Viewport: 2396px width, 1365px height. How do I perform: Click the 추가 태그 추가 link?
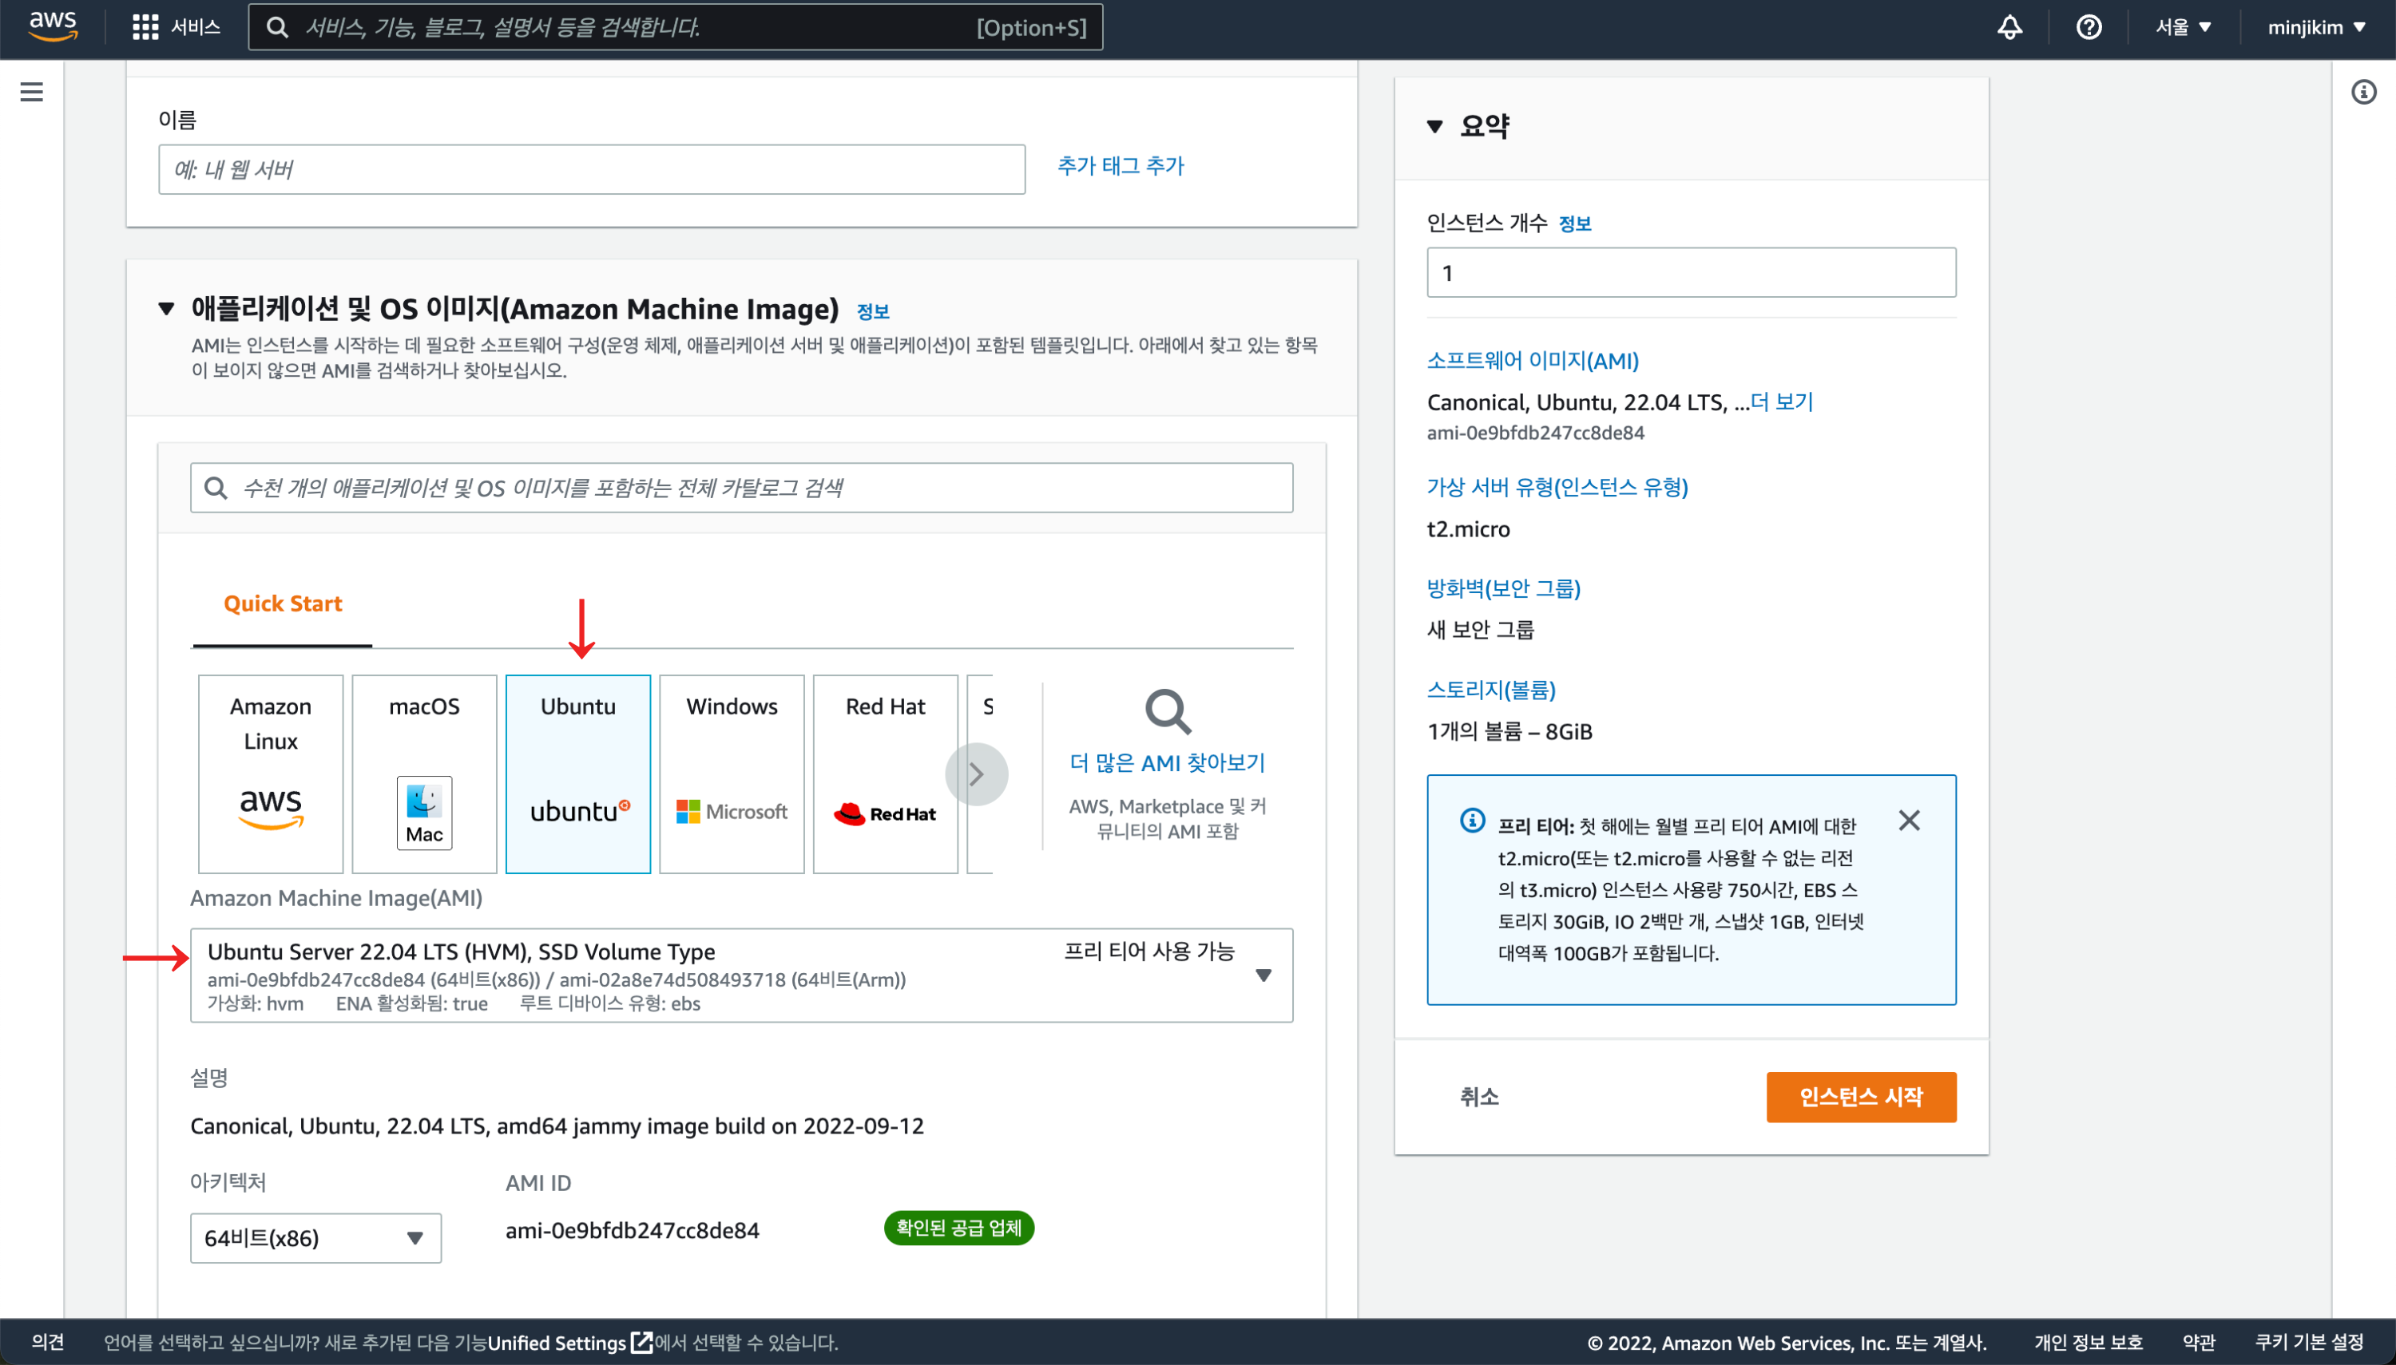click(1121, 166)
